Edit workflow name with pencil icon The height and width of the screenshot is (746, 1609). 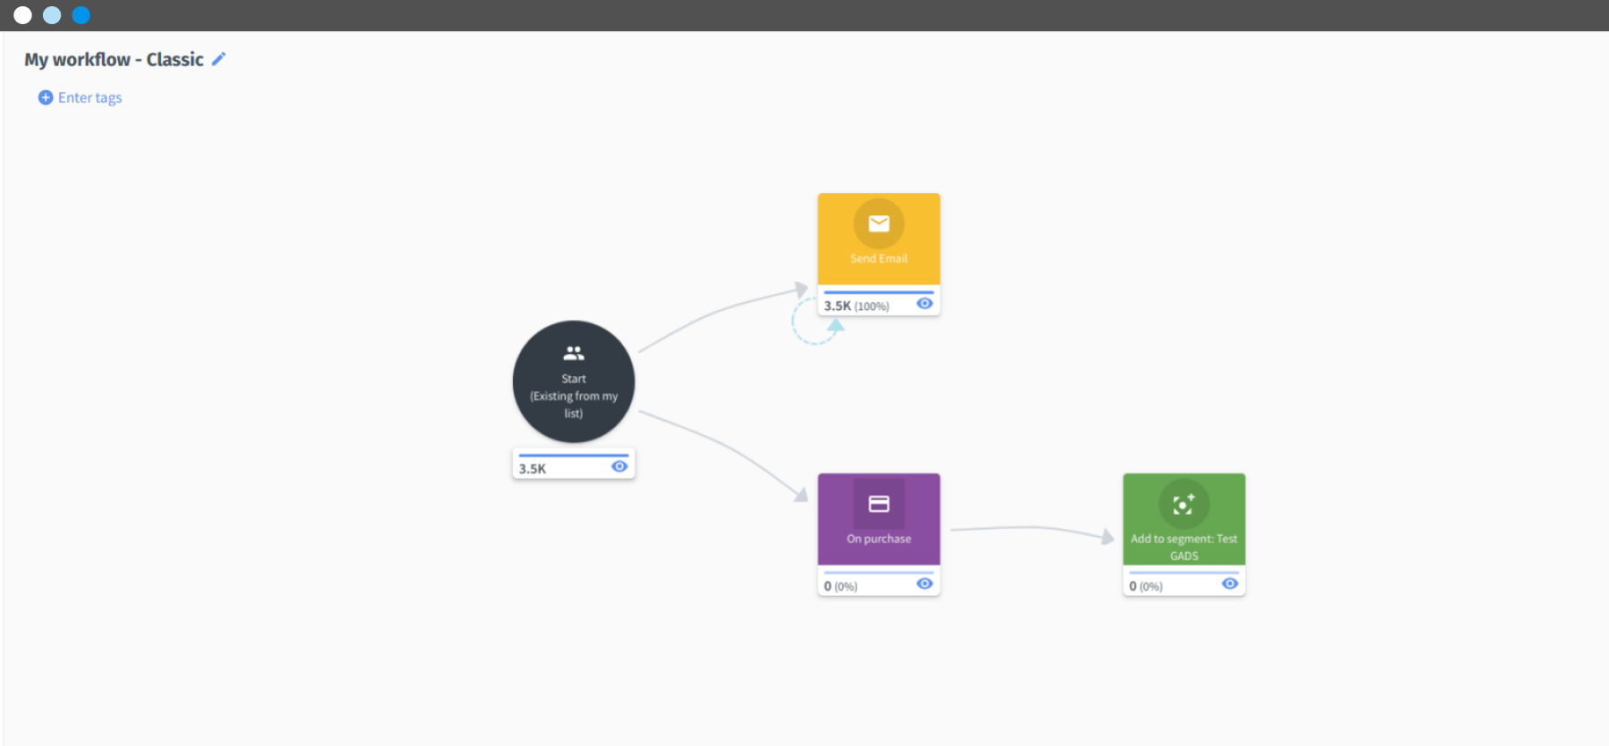218,59
